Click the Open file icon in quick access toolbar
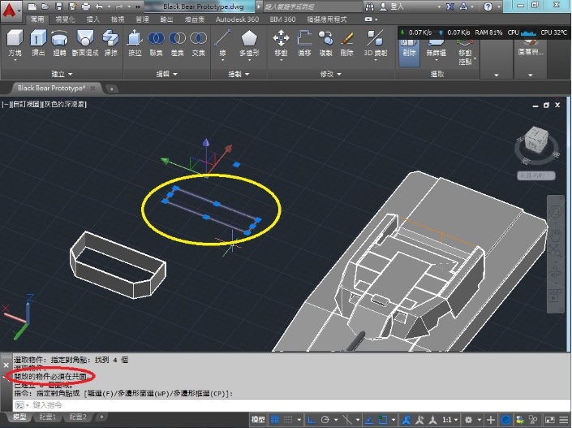572x428 pixels. coord(45,6)
